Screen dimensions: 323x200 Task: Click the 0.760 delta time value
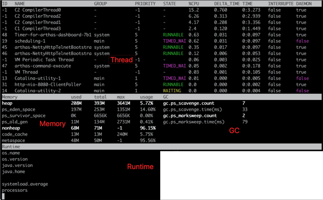[x=220, y=10]
